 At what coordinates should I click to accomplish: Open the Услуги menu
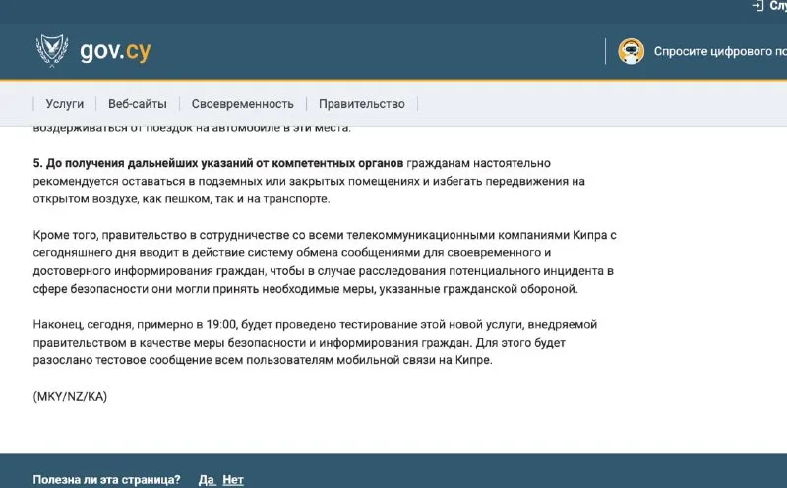[x=64, y=104]
